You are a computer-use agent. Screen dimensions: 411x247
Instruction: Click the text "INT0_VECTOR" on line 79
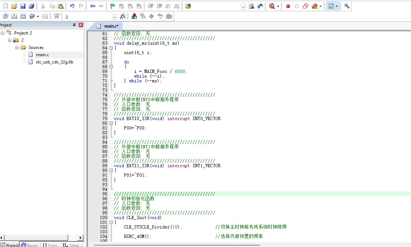tap(206, 119)
